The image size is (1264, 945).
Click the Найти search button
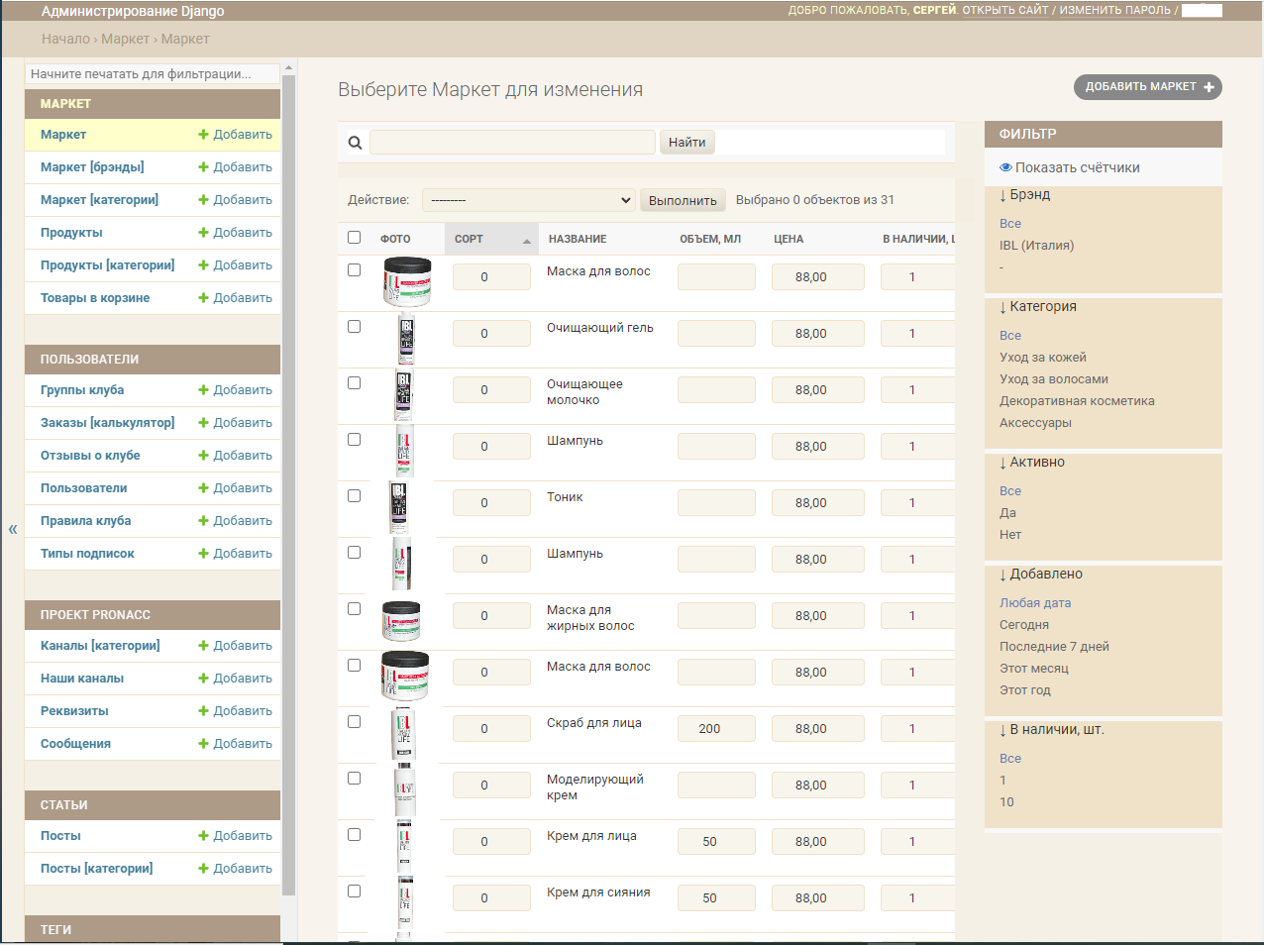pos(686,143)
